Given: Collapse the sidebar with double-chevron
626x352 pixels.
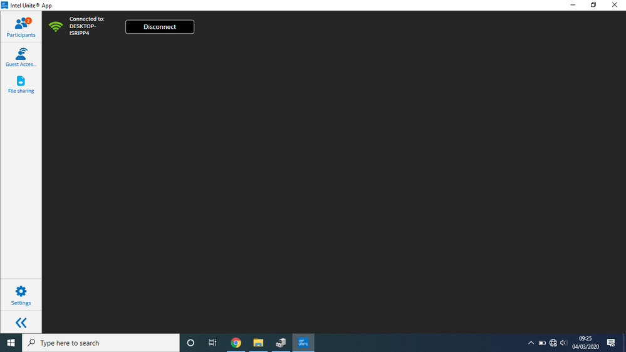Looking at the screenshot, I should pos(21,323).
